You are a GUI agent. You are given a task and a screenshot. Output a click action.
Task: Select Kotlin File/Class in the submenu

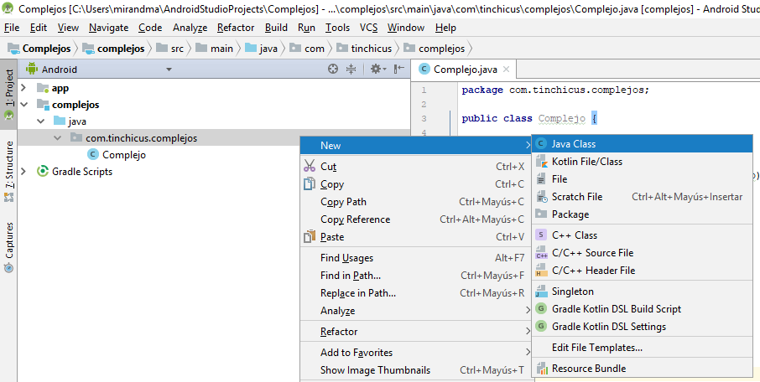point(586,162)
